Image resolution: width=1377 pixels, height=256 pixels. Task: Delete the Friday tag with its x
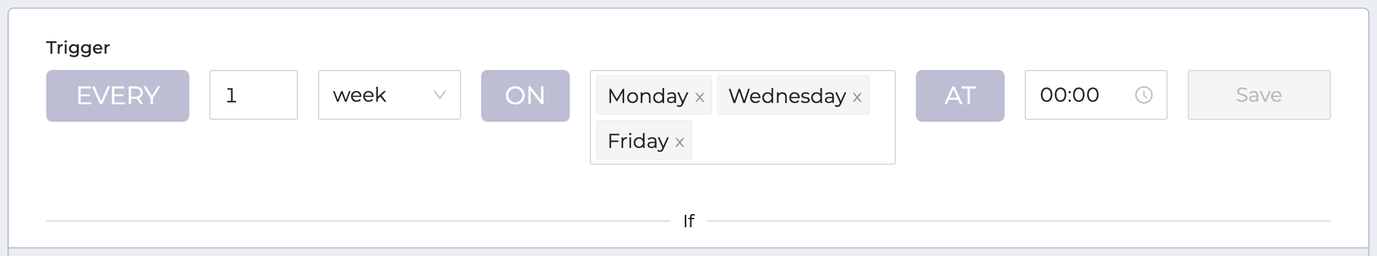pyautogui.click(x=680, y=142)
